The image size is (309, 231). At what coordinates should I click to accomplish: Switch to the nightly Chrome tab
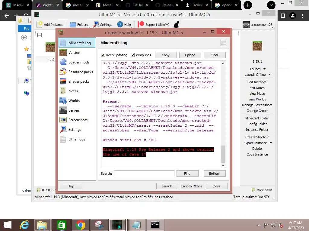point(47,5)
